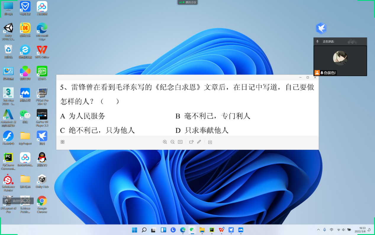This screenshot has height=235, width=375.
Task: Open WPS Office desktop shortcut
Action: click(42, 52)
